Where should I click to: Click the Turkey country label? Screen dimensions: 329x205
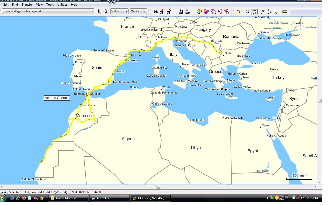(x=278, y=78)
